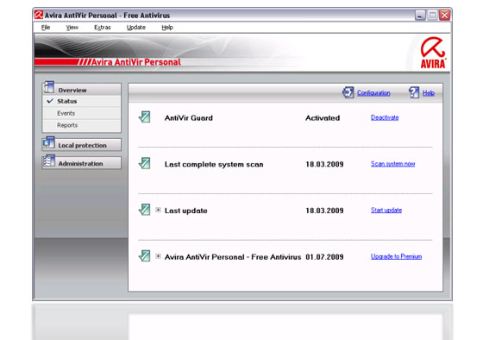This screenshot has width=483, height=340.
Task: Click the Deactivate link
Action: (x=385, y=117)
